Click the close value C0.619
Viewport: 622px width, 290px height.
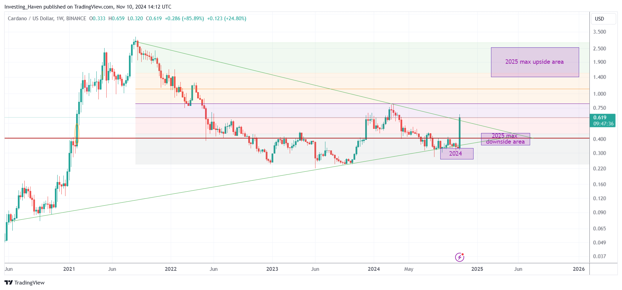[x=154, y=19]
